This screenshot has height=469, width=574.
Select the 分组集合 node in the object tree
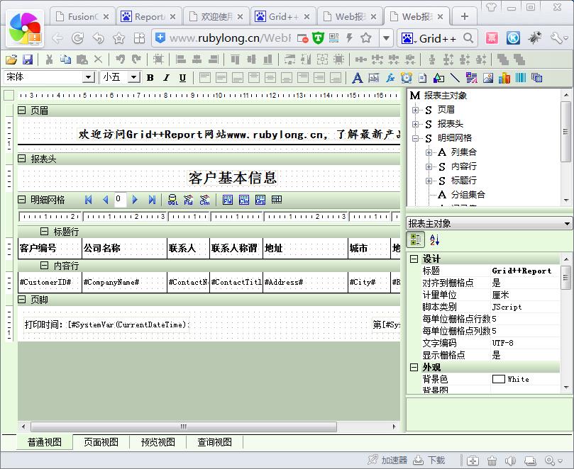click(x=468, y=195)
